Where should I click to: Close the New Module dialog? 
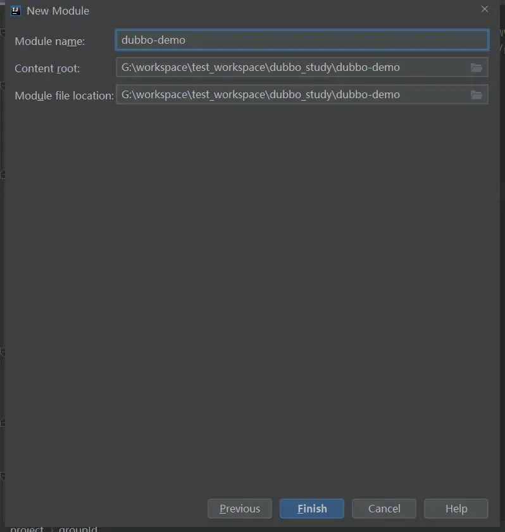485,9
